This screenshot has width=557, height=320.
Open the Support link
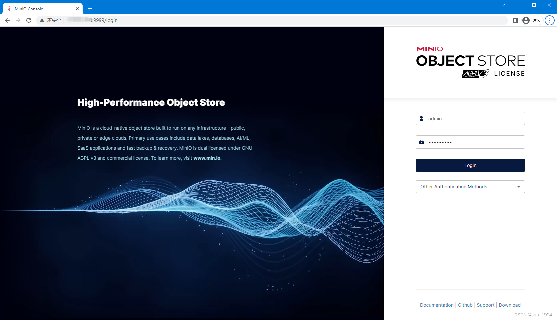(485, 305)
